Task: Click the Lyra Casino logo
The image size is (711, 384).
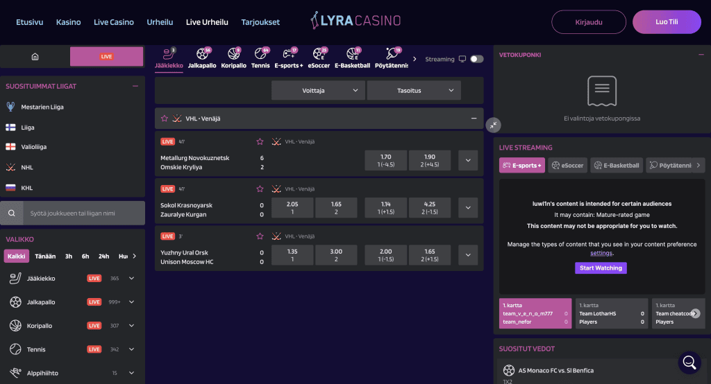Action: [x=356, y=20]
